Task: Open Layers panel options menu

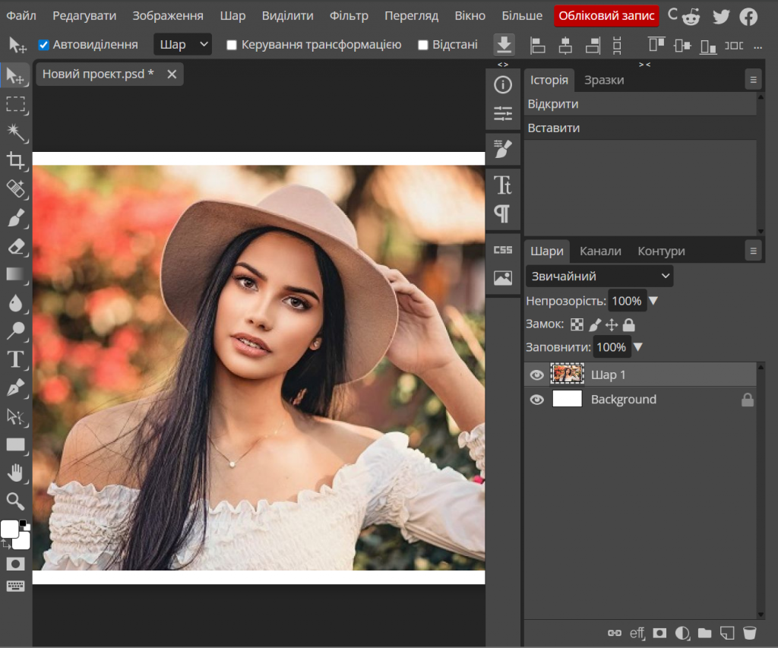Action: pyautogui.click(x=753, y=251)
